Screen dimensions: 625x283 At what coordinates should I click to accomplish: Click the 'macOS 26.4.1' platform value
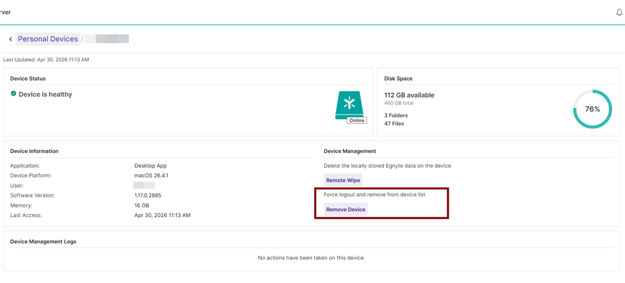click(x=151, y=176)
